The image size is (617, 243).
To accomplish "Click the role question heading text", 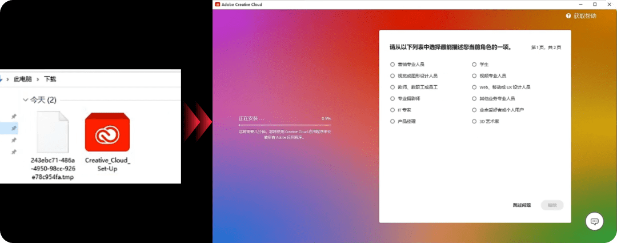I will [451, 47].
